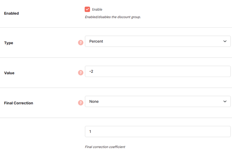The height and width of the screenshot is (156, 232).
Task: Click the white checkmark in the red box
Action: (x=87, y=9)
